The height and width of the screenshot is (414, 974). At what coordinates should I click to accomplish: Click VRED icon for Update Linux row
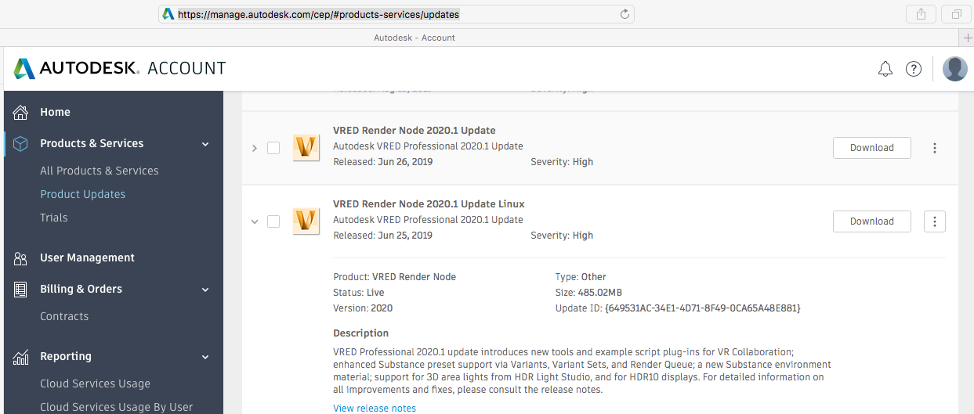pos(306,221)
